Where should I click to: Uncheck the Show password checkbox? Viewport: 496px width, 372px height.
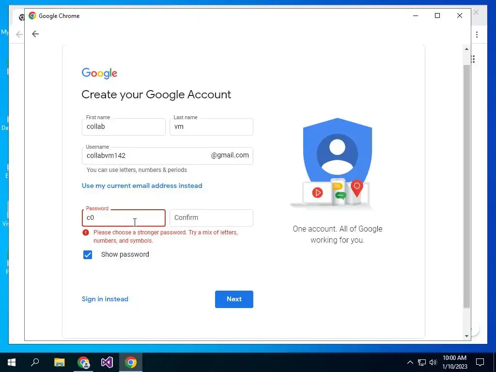tap(88, 255)
